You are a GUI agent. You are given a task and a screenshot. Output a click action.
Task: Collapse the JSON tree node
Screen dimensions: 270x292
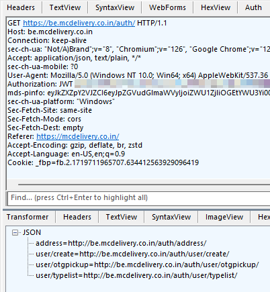click(15, 233)
